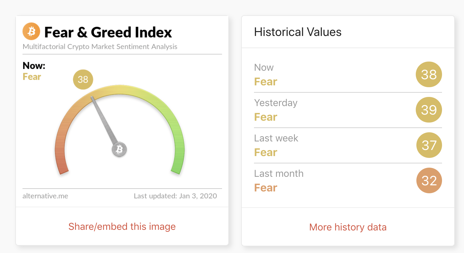
Task: Click the Last week value 37 circle
Action: 429,145
